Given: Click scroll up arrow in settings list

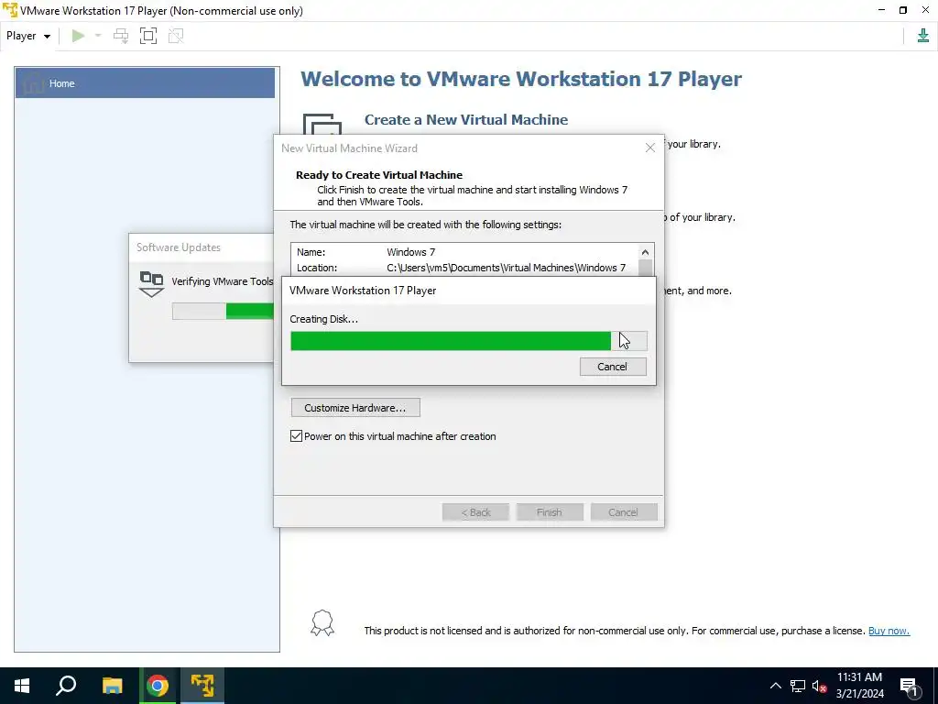Looking at the screenshot, I should pyautogui.click(x=645, y=252).
